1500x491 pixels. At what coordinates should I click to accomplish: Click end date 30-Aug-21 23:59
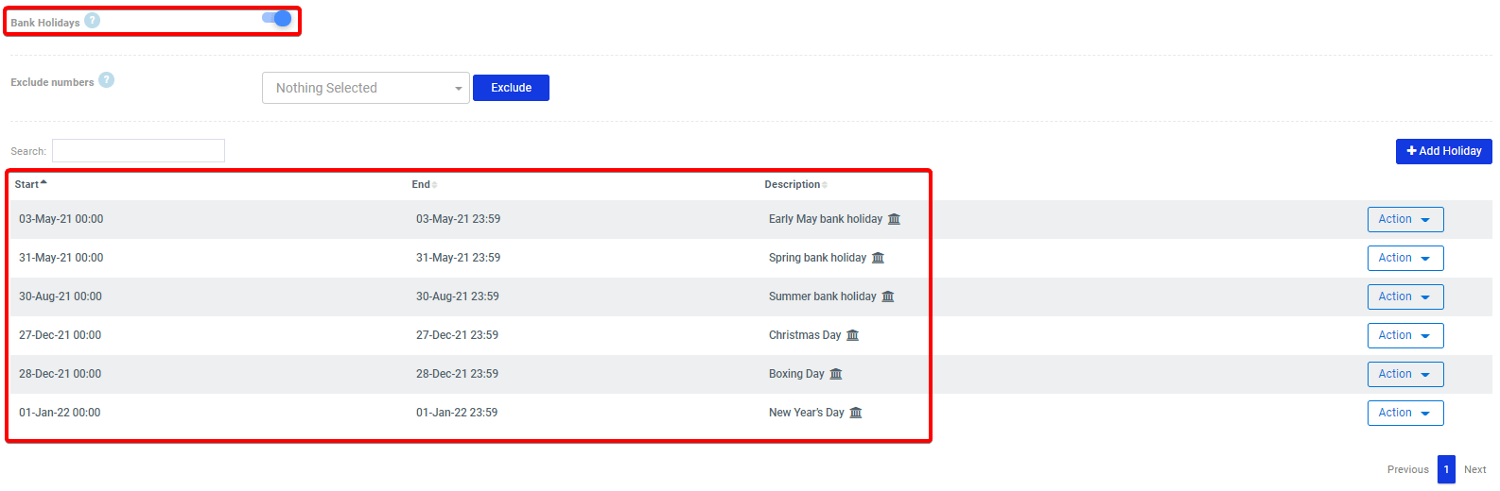(x=458, y=296)
